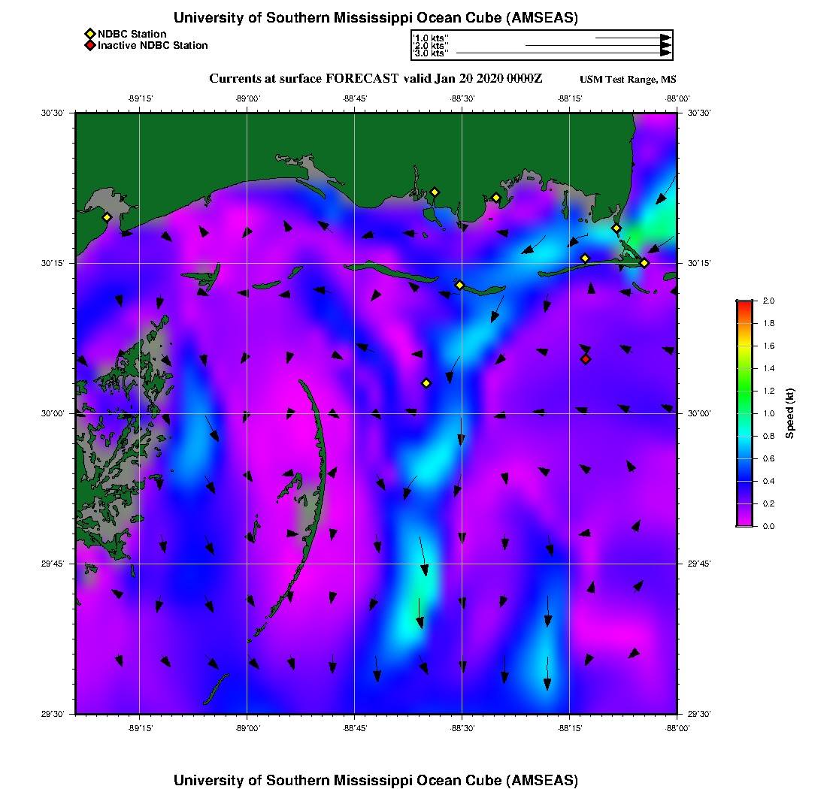The width and height of the screenshot is (827, 789).
Task: Click the red Inactive NDBC Station legend diamond
Action: (x=89, y=45)
